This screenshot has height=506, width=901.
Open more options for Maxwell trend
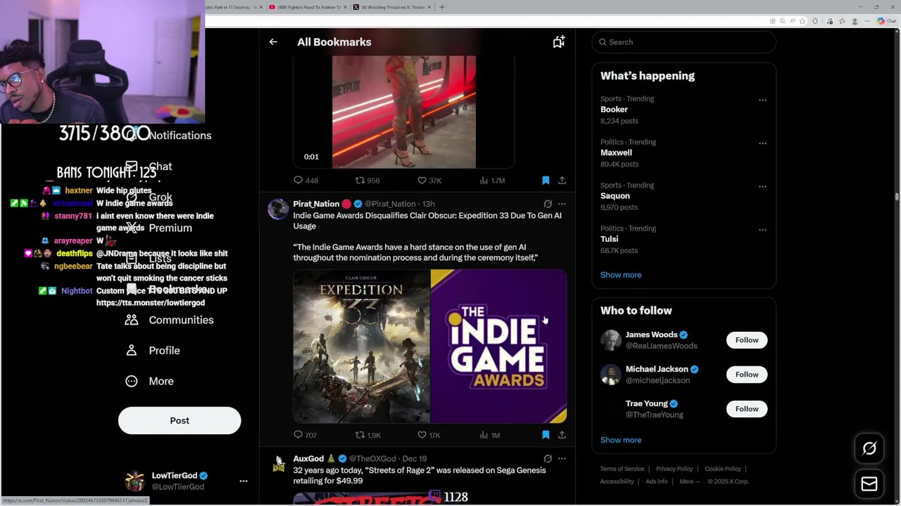(762, 143)
